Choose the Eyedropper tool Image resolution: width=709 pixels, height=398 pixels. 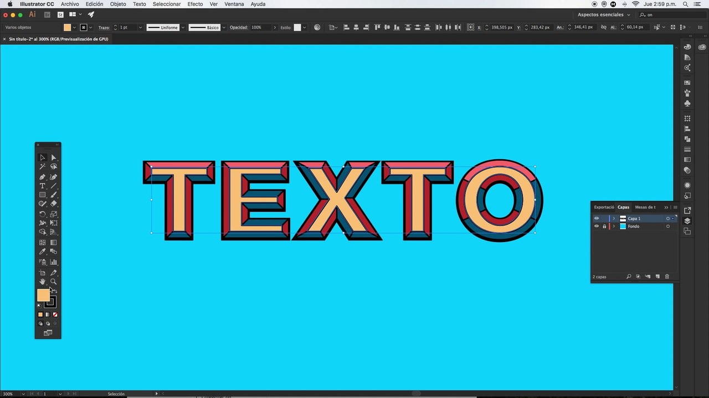[42, 252]
